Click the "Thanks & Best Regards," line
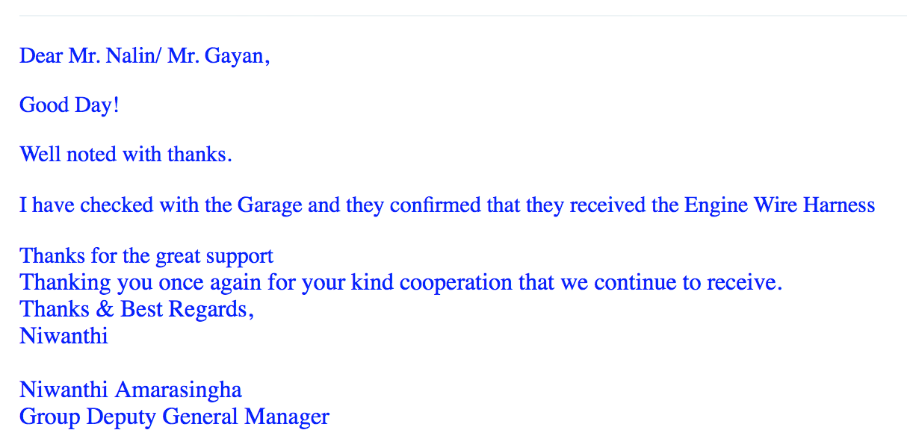 click(137, 309)
